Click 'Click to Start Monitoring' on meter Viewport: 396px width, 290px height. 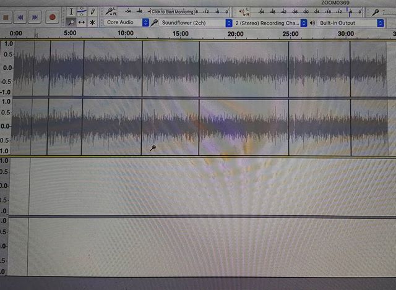click(172, 11)
